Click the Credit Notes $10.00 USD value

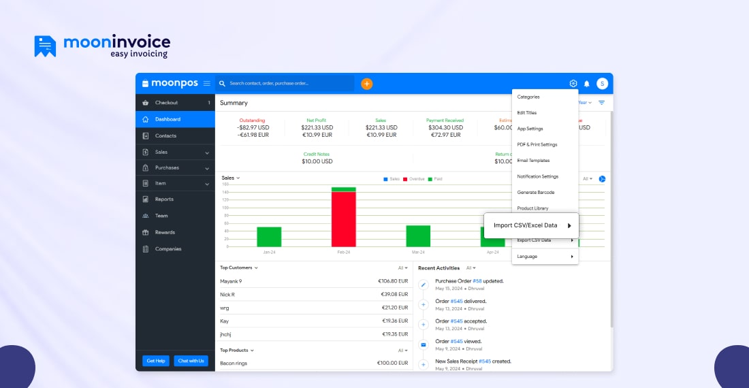coord(317,161)
